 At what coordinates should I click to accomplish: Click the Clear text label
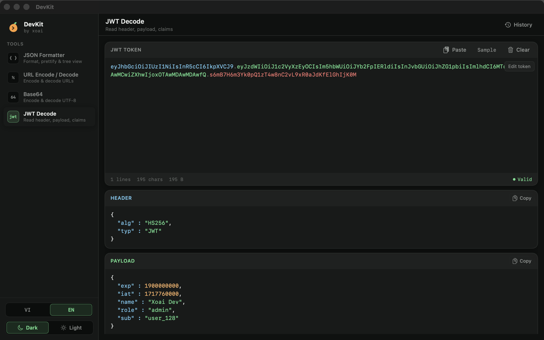pyautogui.click(x=523, y=50)
